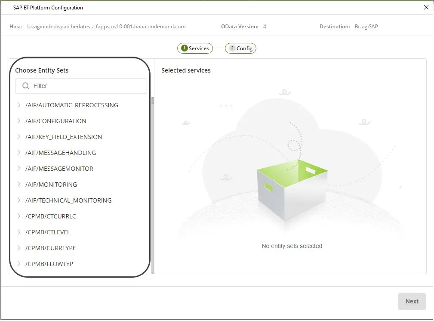
Task: Expand /CPMB/CTCURRLC chevron
Action: [19, 216]
